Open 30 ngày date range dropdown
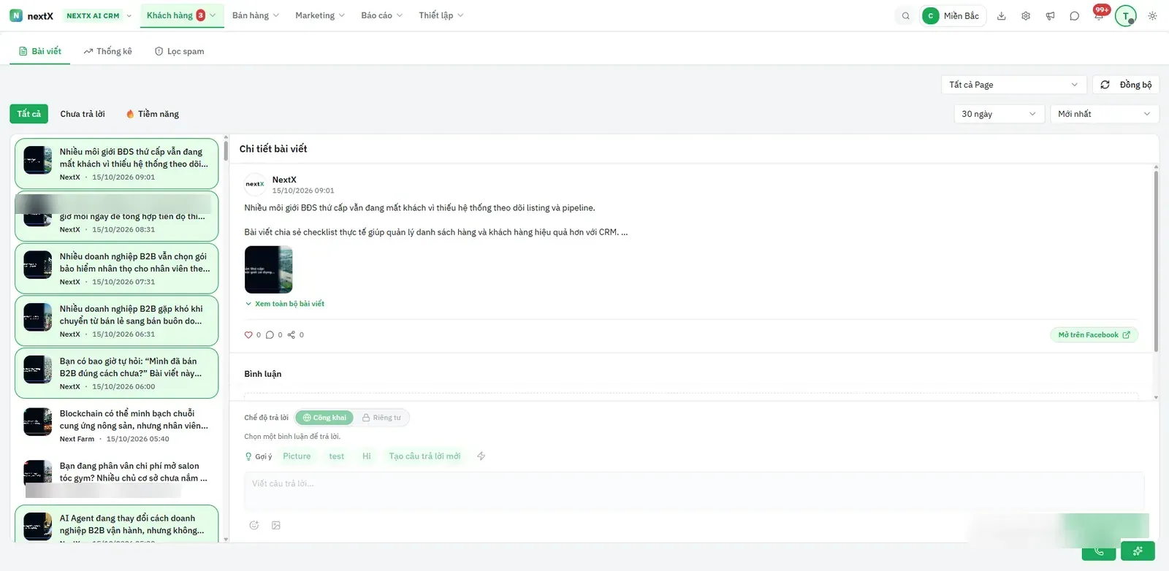 (999, 114)
